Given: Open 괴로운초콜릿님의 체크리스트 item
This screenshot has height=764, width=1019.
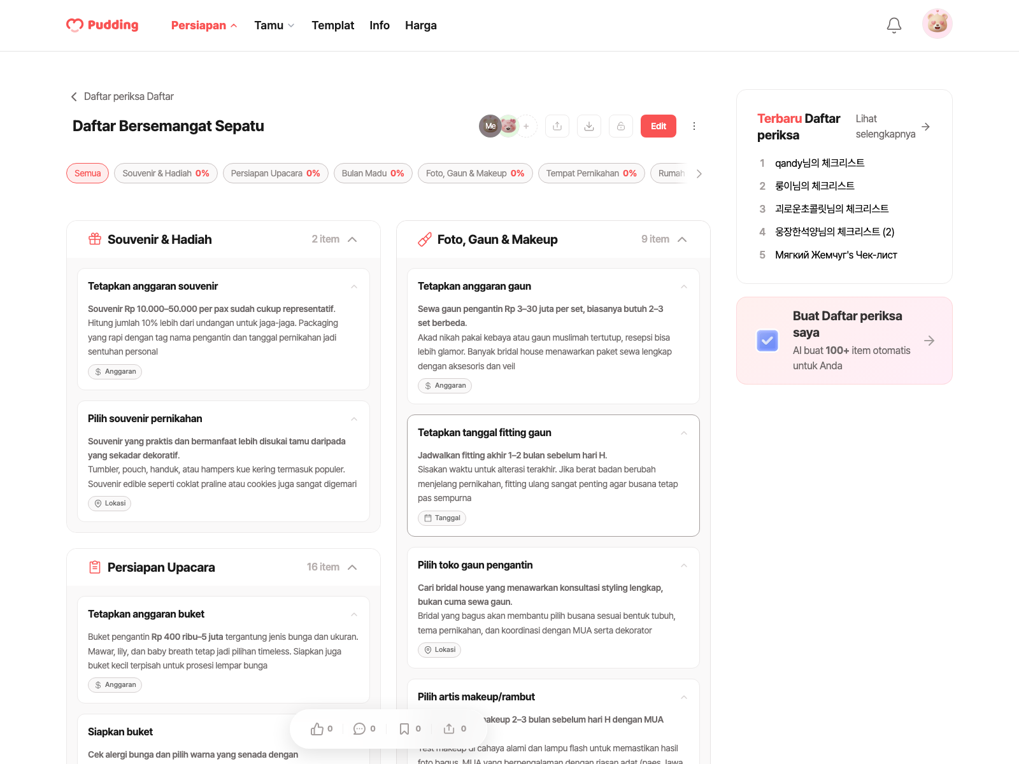Looking at the screenshot, I should [x=832, y=209].
